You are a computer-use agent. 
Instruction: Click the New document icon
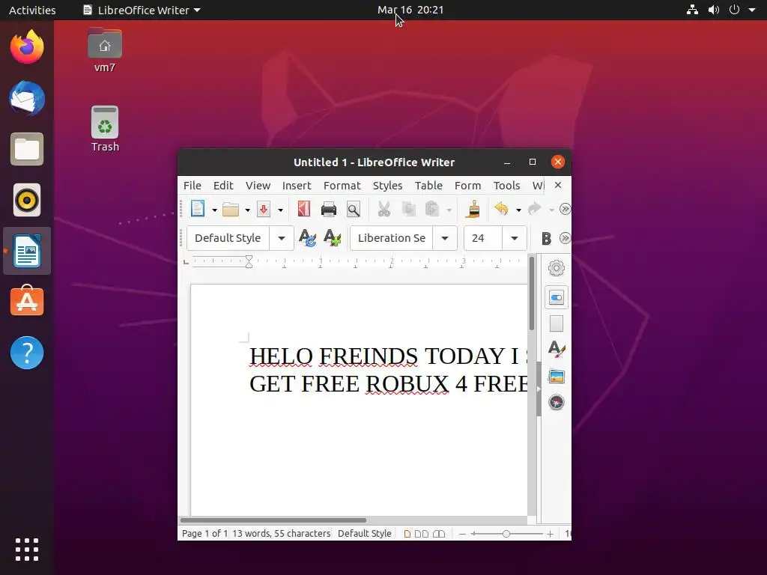tap(198, 210)
